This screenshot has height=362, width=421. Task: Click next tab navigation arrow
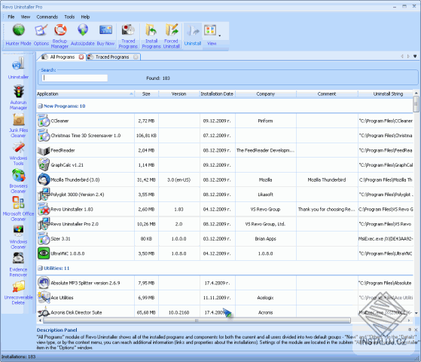click(408, 57)
